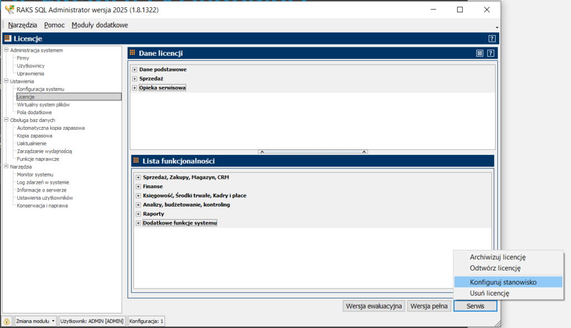The height and width of the screenshot is (328, 571).
Task: Select Log zdarzeń w systemie item
Action: point(43,182)
